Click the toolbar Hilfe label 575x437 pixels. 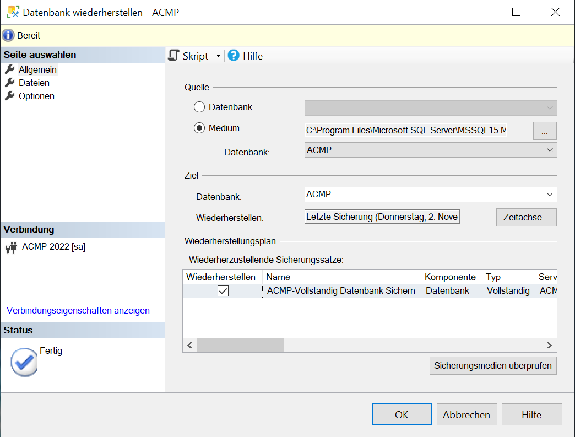tap(253, 56)
